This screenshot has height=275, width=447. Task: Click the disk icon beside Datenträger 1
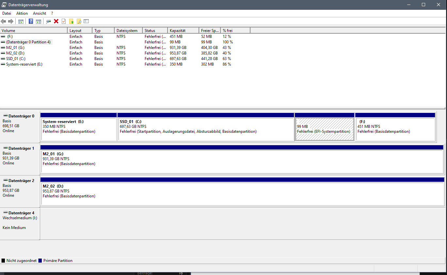(5, 148)
